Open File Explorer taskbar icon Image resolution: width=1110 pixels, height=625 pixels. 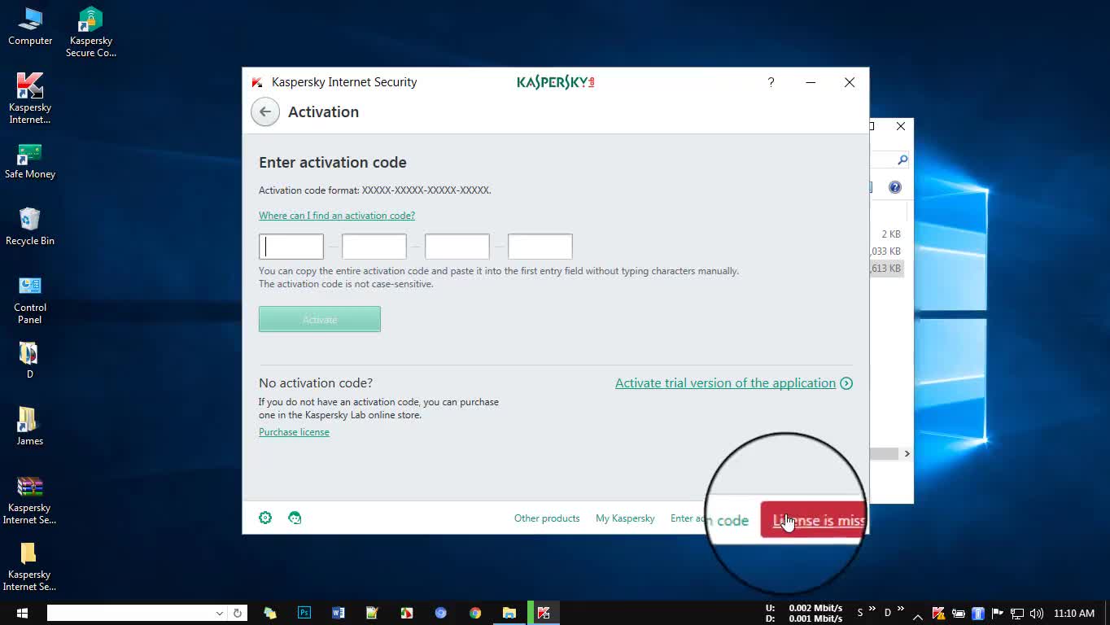(x=509, y=613)
